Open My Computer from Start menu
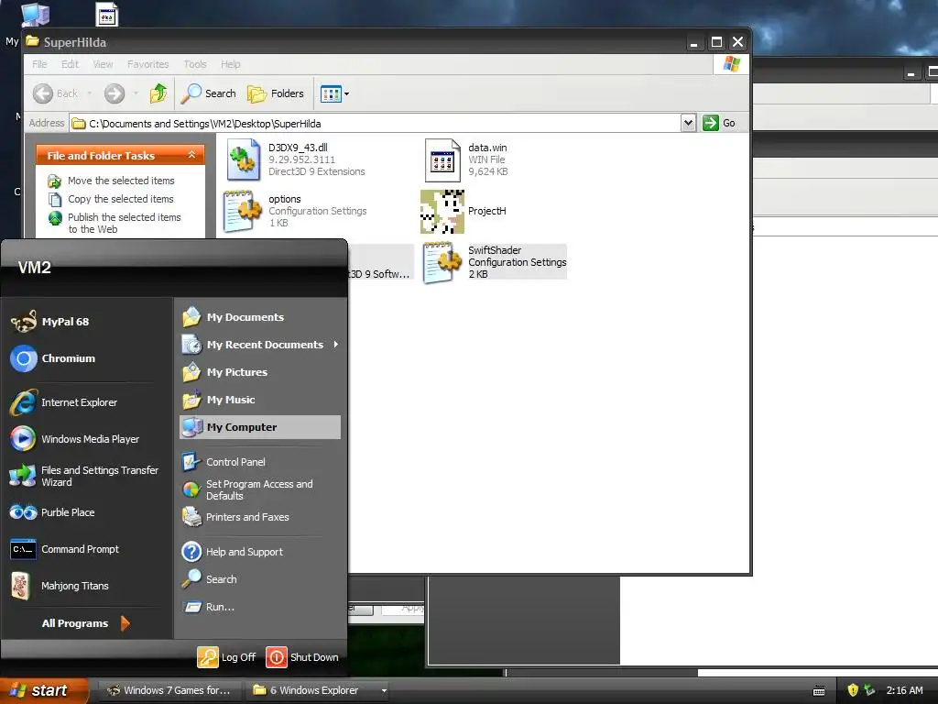The height and width of the screenshot is (704, 938). pyautogui.click(x=259, y=427)
